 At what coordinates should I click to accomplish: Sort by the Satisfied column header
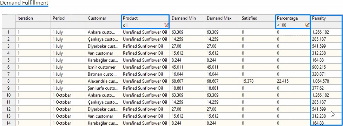(x=258, y=18)
